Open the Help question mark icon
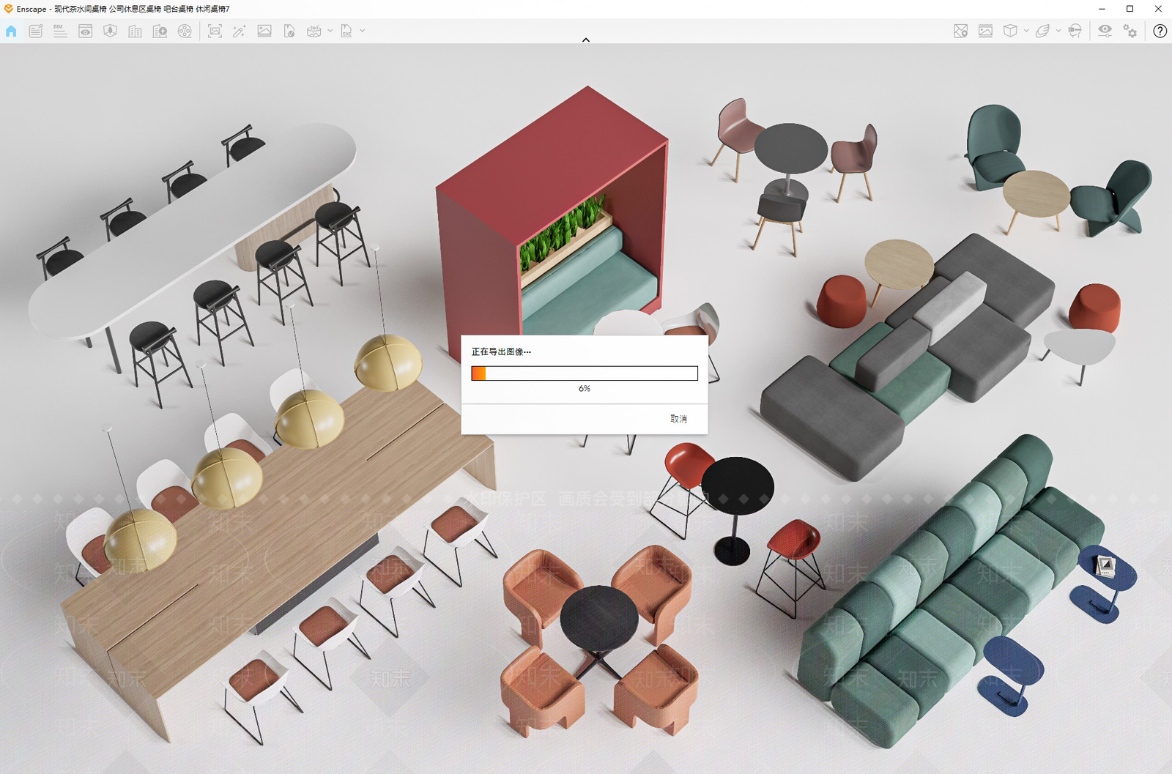The width and height of the screenshot is (1172, 774). 1160,31
